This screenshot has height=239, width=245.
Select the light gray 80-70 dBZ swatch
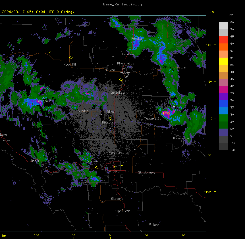point(223,26)
